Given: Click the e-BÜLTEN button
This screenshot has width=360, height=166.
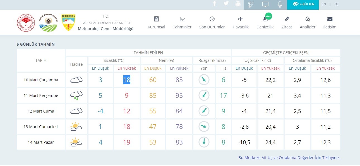Looking at the screenshot, I should [303, 4].
